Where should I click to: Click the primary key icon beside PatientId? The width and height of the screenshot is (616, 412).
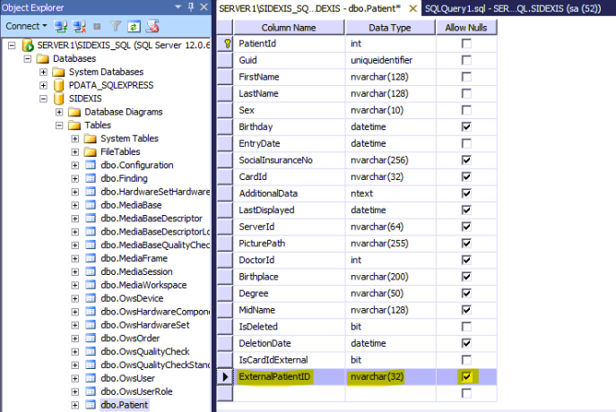(x=227, y=44)
